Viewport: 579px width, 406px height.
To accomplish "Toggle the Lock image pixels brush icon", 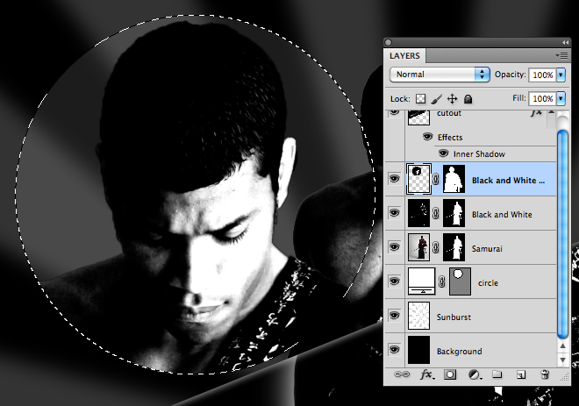I will [x=436, y=98].
